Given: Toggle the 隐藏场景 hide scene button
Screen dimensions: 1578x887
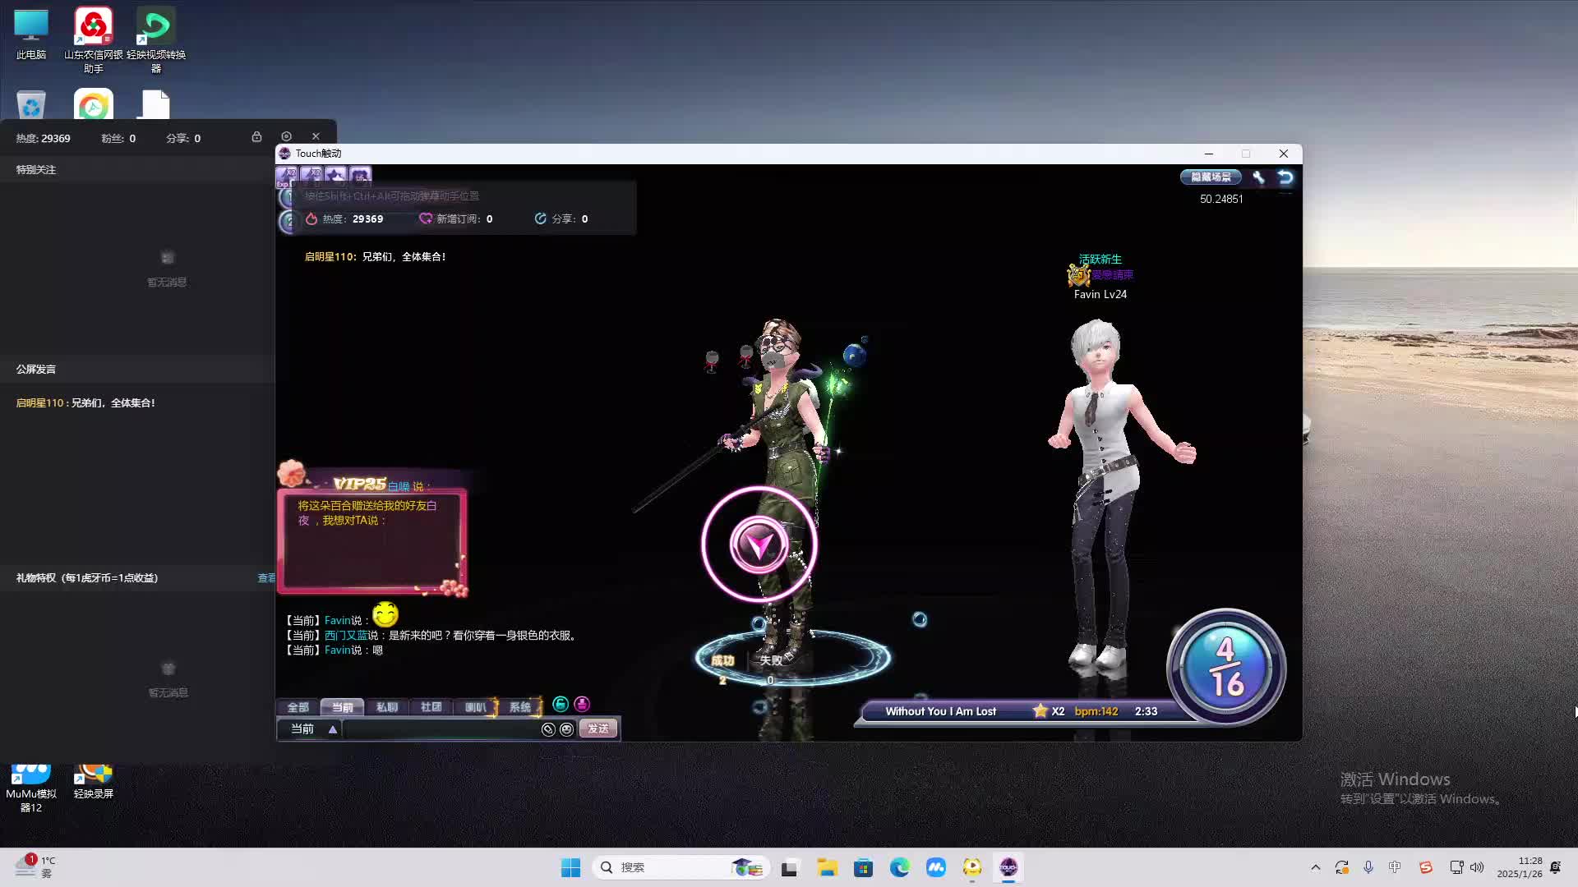Looking at the screenshot, I should [1211, 177].
